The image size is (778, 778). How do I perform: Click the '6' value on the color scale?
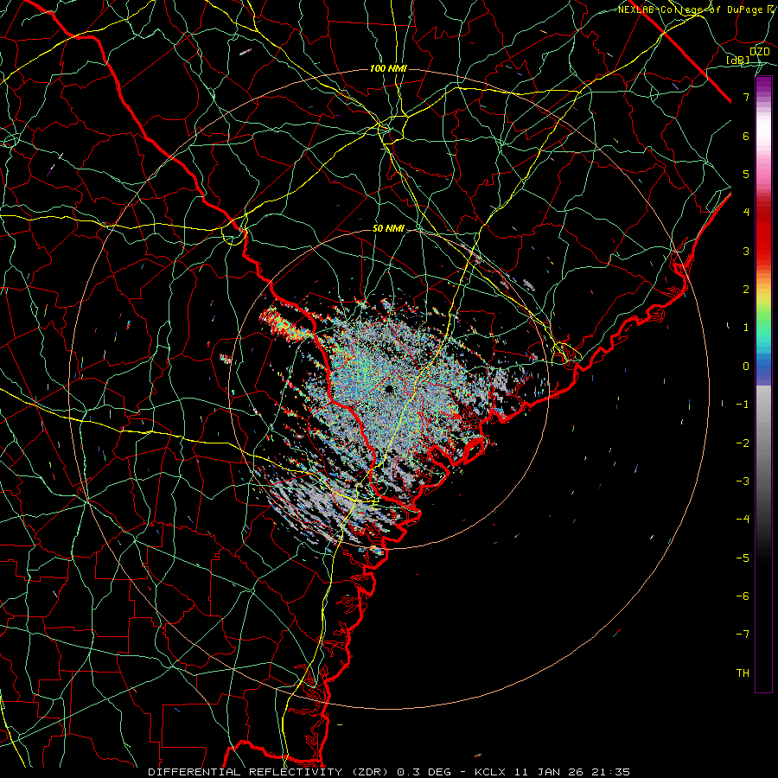[x=746, y=136]
